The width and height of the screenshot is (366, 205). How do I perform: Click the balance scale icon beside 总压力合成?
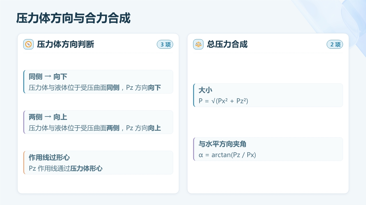point(198,44)
